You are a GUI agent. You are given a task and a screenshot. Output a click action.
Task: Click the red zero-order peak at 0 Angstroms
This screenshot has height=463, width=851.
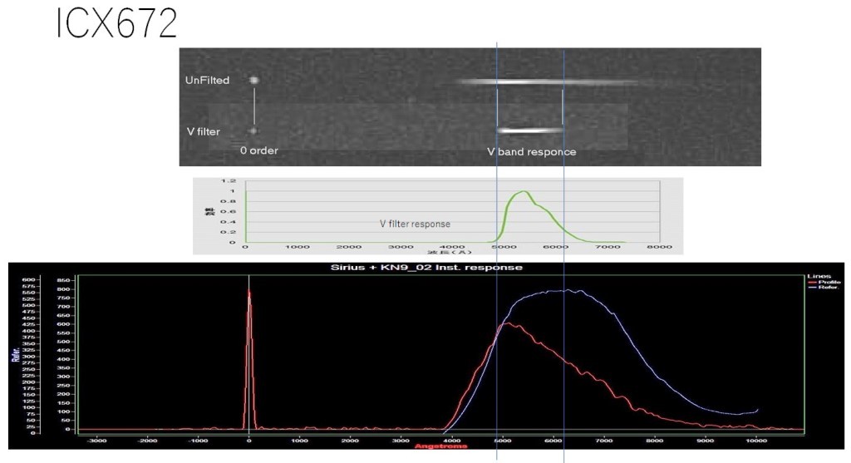[249, 293]
